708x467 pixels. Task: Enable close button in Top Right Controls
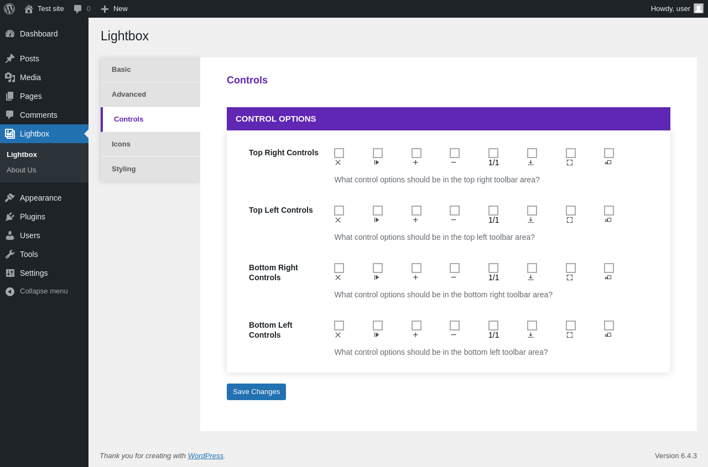pyautogui.click(x=339, y=153)
